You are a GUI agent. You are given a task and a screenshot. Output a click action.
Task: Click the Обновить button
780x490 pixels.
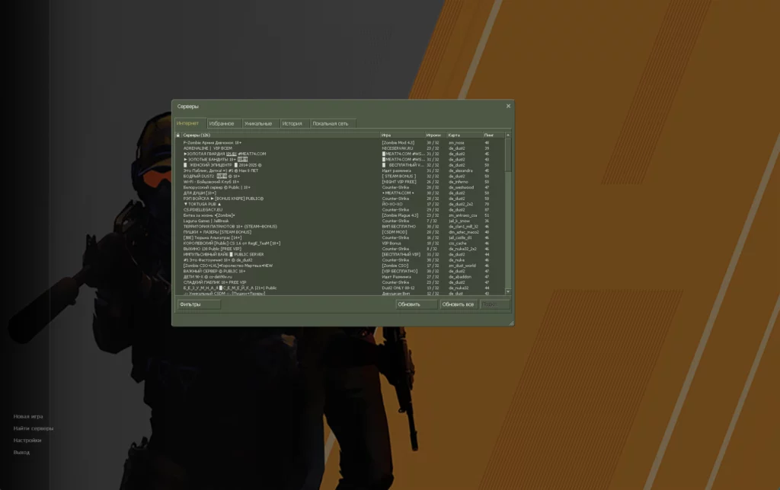point(417,304)
